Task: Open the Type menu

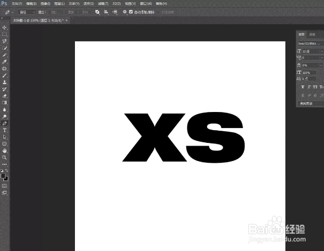Action: click(74, 4)
